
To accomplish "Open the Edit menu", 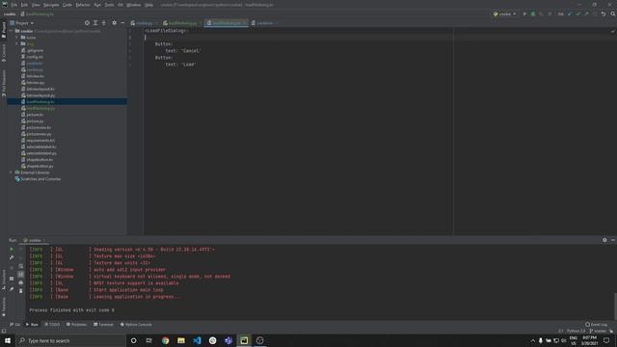I will (x=24, y=5).
